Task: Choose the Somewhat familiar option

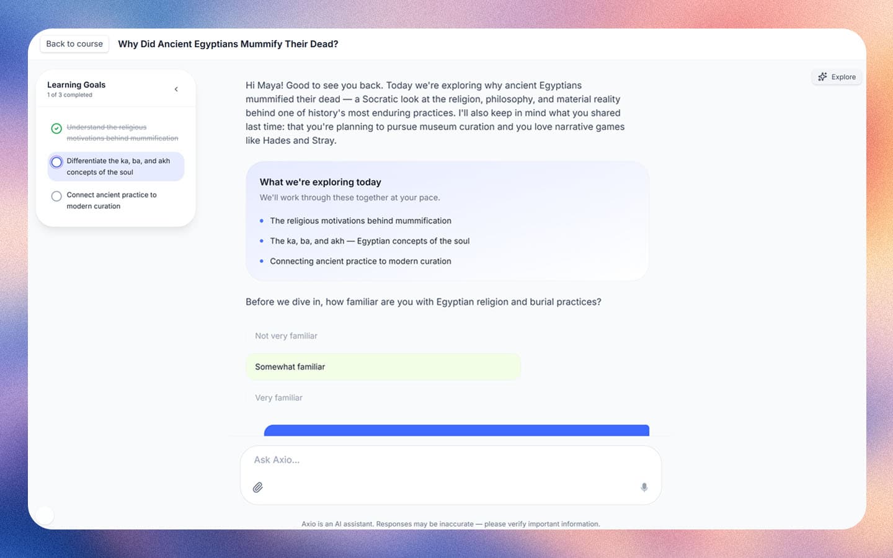Action: click(x=383, y=367)
